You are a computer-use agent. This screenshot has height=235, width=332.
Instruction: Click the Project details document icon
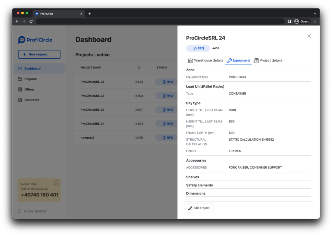coord(256,61)
